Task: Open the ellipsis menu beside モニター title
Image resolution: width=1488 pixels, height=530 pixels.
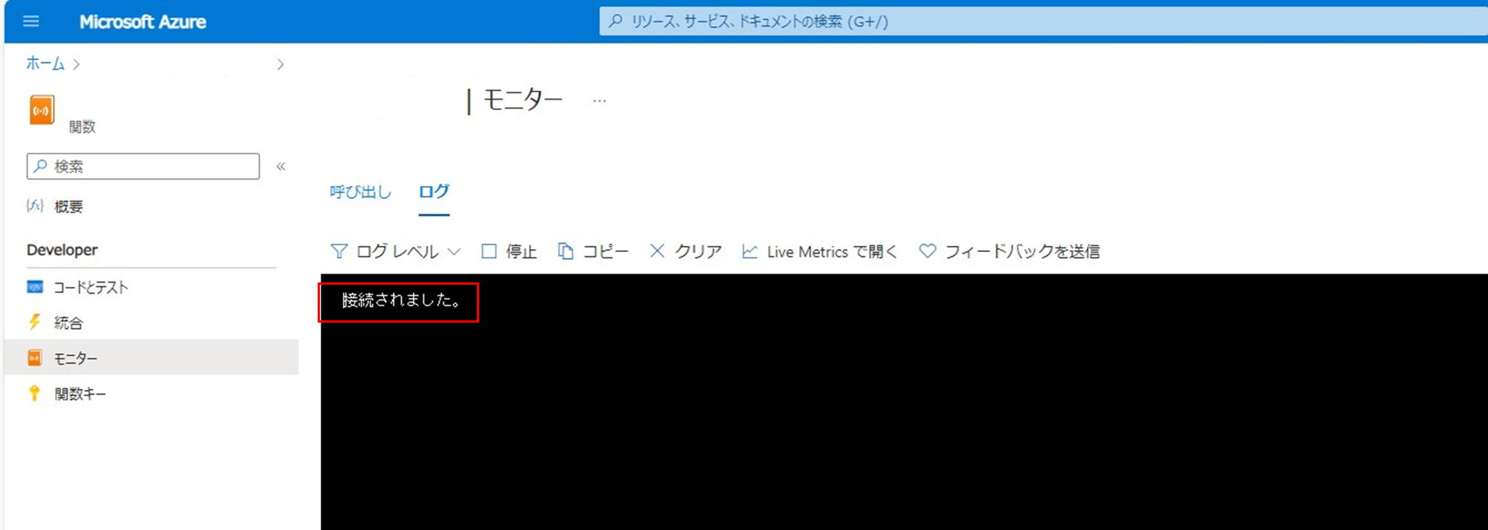Action: 600,100
